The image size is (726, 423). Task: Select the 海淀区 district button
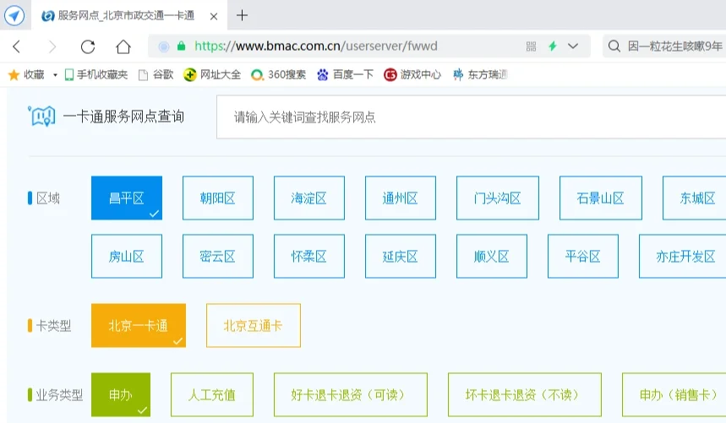coord(308,198)
